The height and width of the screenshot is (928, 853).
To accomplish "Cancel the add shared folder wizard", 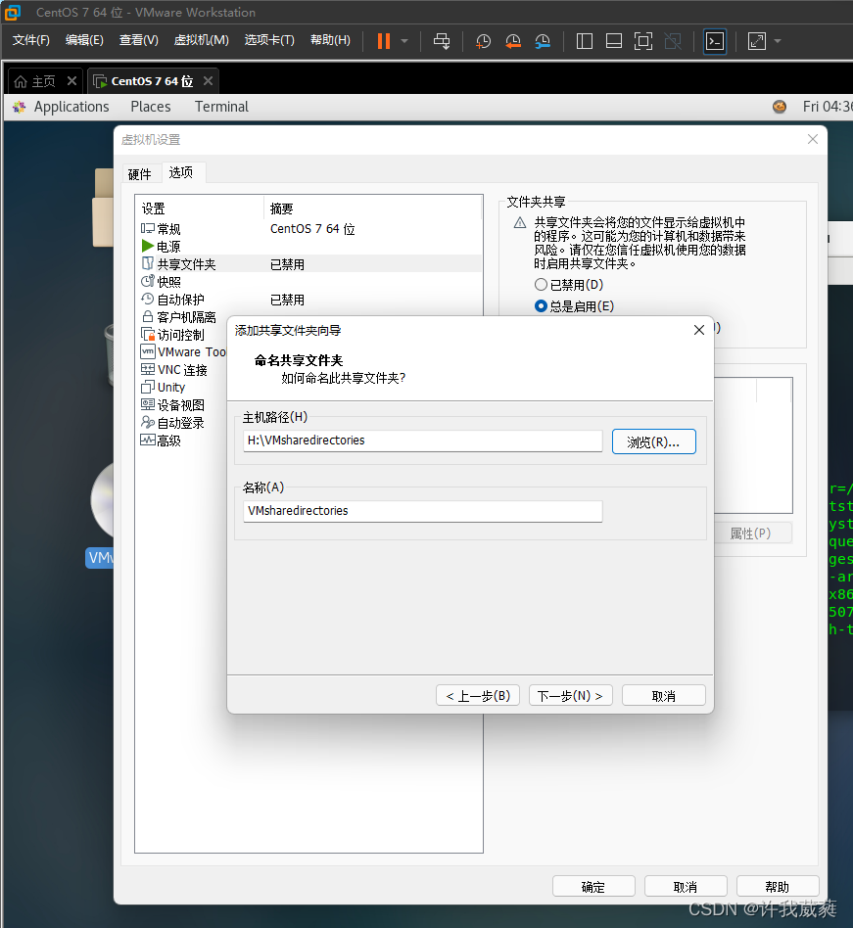I will [664, 695].
